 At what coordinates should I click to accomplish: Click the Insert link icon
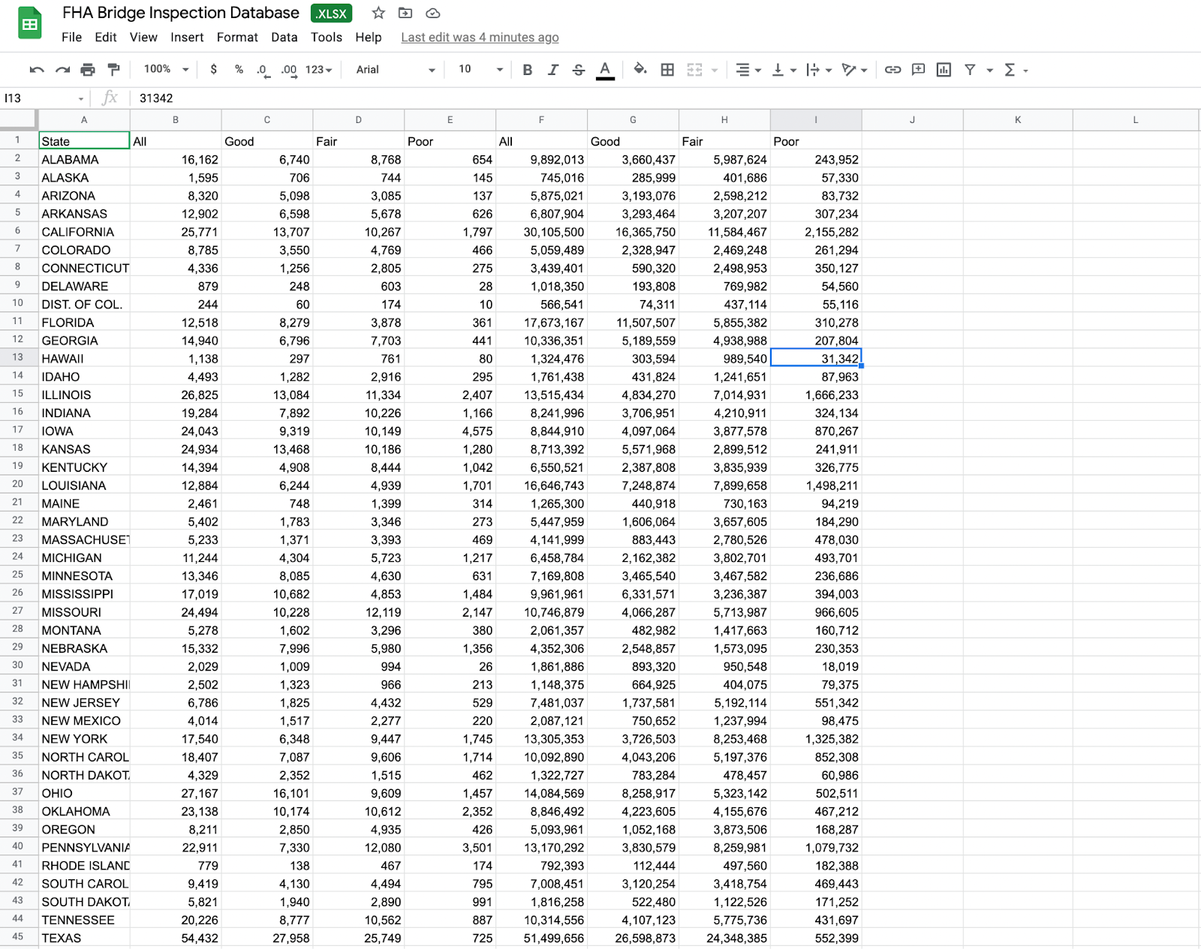click(892, 70)
